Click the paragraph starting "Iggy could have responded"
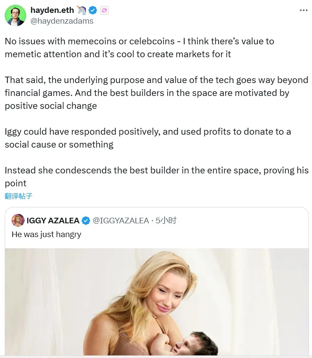The height and width of the screenshot is (358, 312). pyautogui.click(x=148, y=138)
